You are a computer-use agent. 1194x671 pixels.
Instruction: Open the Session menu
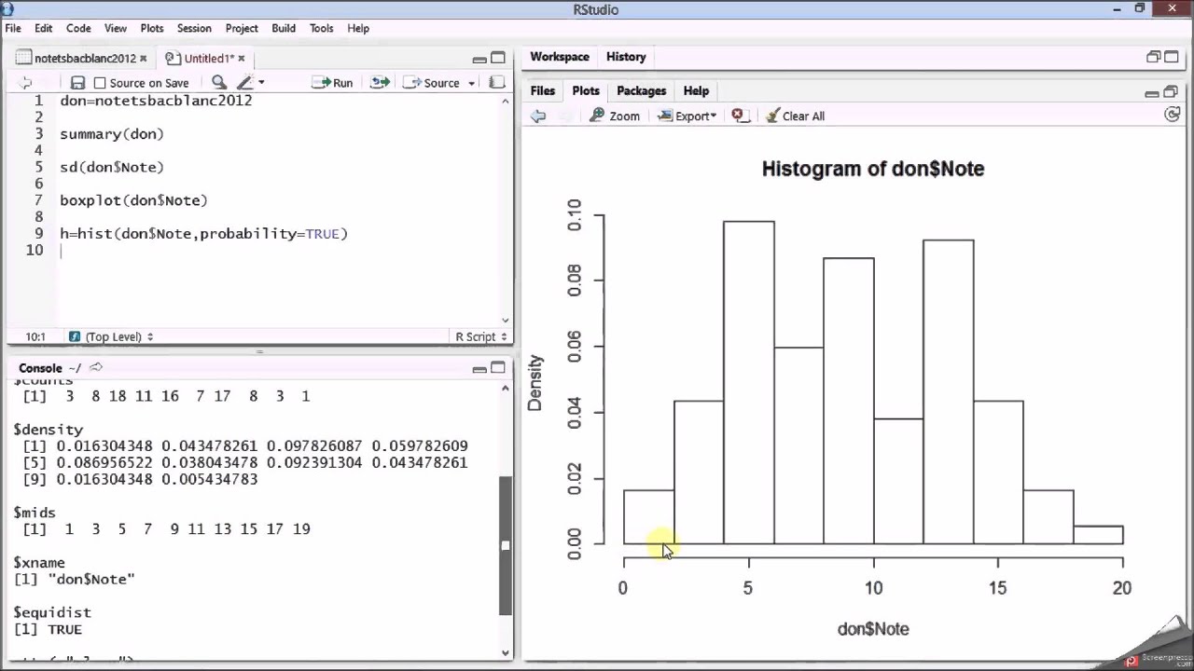194,28
